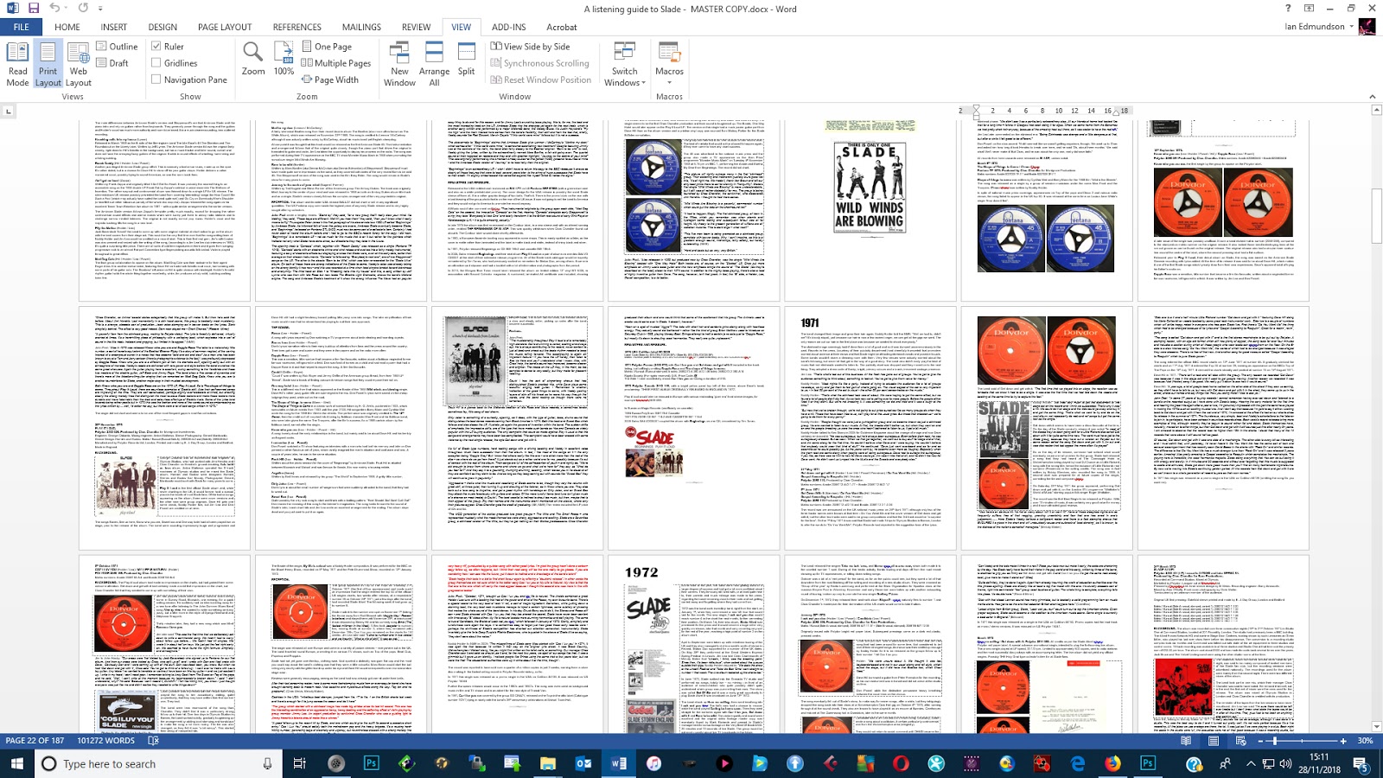
Task: Open File Explorer from the taskbar
Action: point(547,763)
